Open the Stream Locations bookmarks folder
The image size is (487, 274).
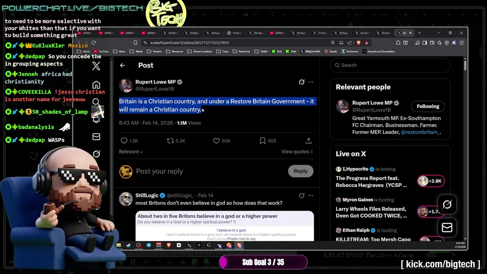click(200, 51)
